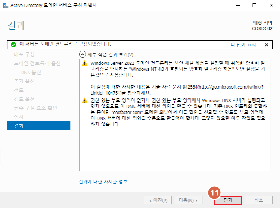
Task: Select the 결과 step in sidebar
Action: [x=38, y=126]
